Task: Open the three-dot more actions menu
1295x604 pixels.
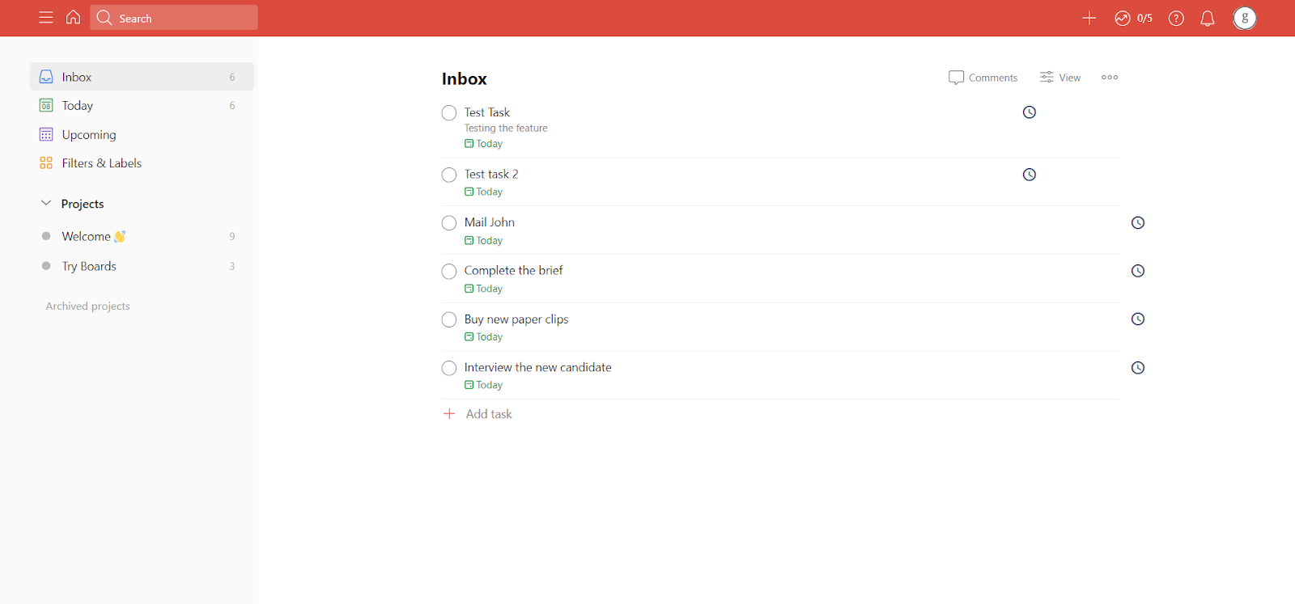Action: pyautogui.click(x=1110, y=78)
